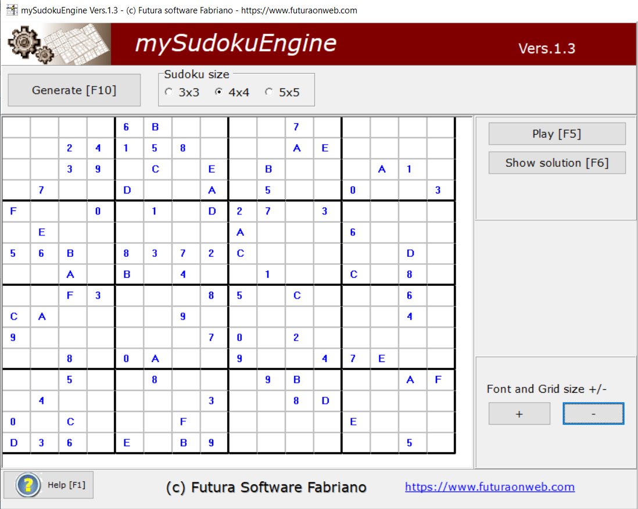Click the cell containing F in the first column
638x509 pixels.
click(16, 211)
